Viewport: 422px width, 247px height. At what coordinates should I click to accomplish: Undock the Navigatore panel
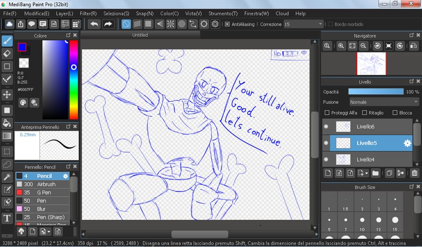tap(412, 35)
